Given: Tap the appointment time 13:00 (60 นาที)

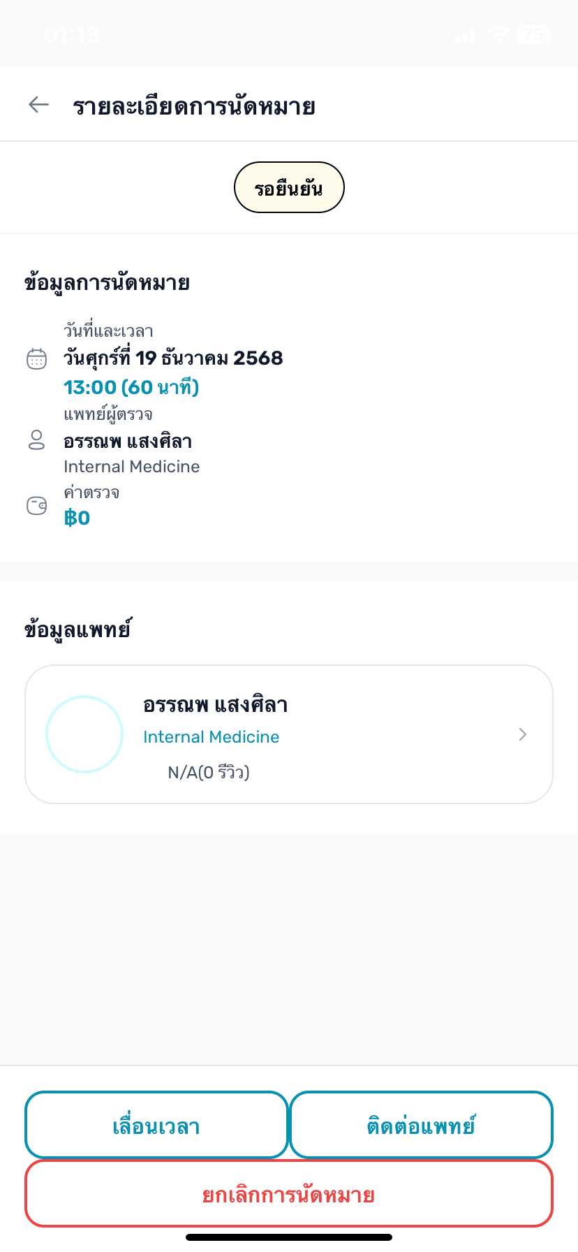Looking at the screenshot, I should coord(131,387).
